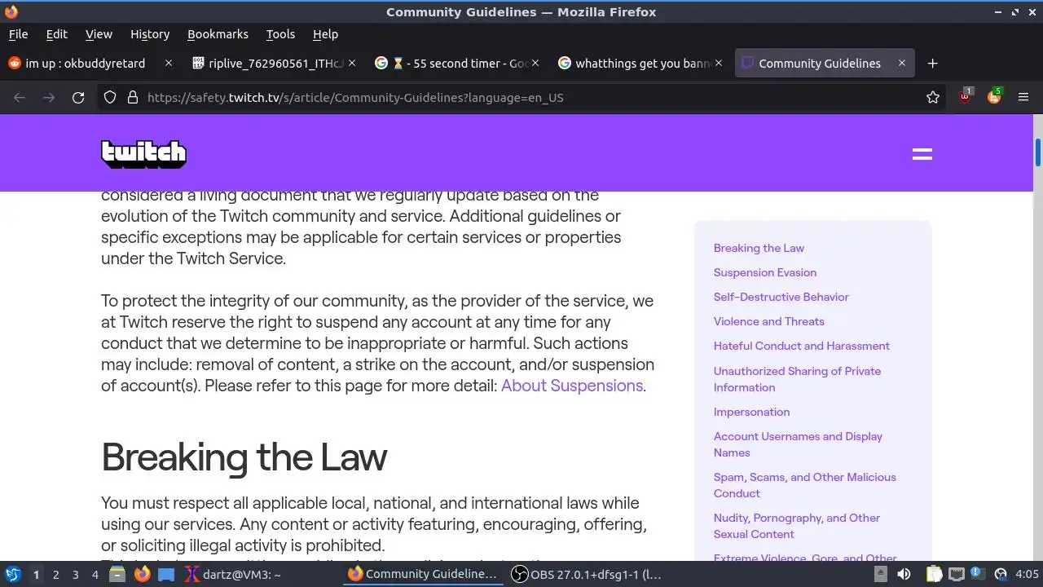Screen dimensions: 1043x587
Task: Switch to 'whatthings get you banned' tab
Action: pos(640,63)
